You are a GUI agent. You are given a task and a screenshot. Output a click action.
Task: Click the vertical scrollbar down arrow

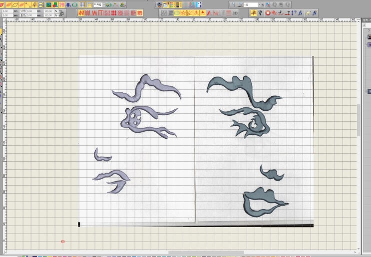(x=359, y=249)
